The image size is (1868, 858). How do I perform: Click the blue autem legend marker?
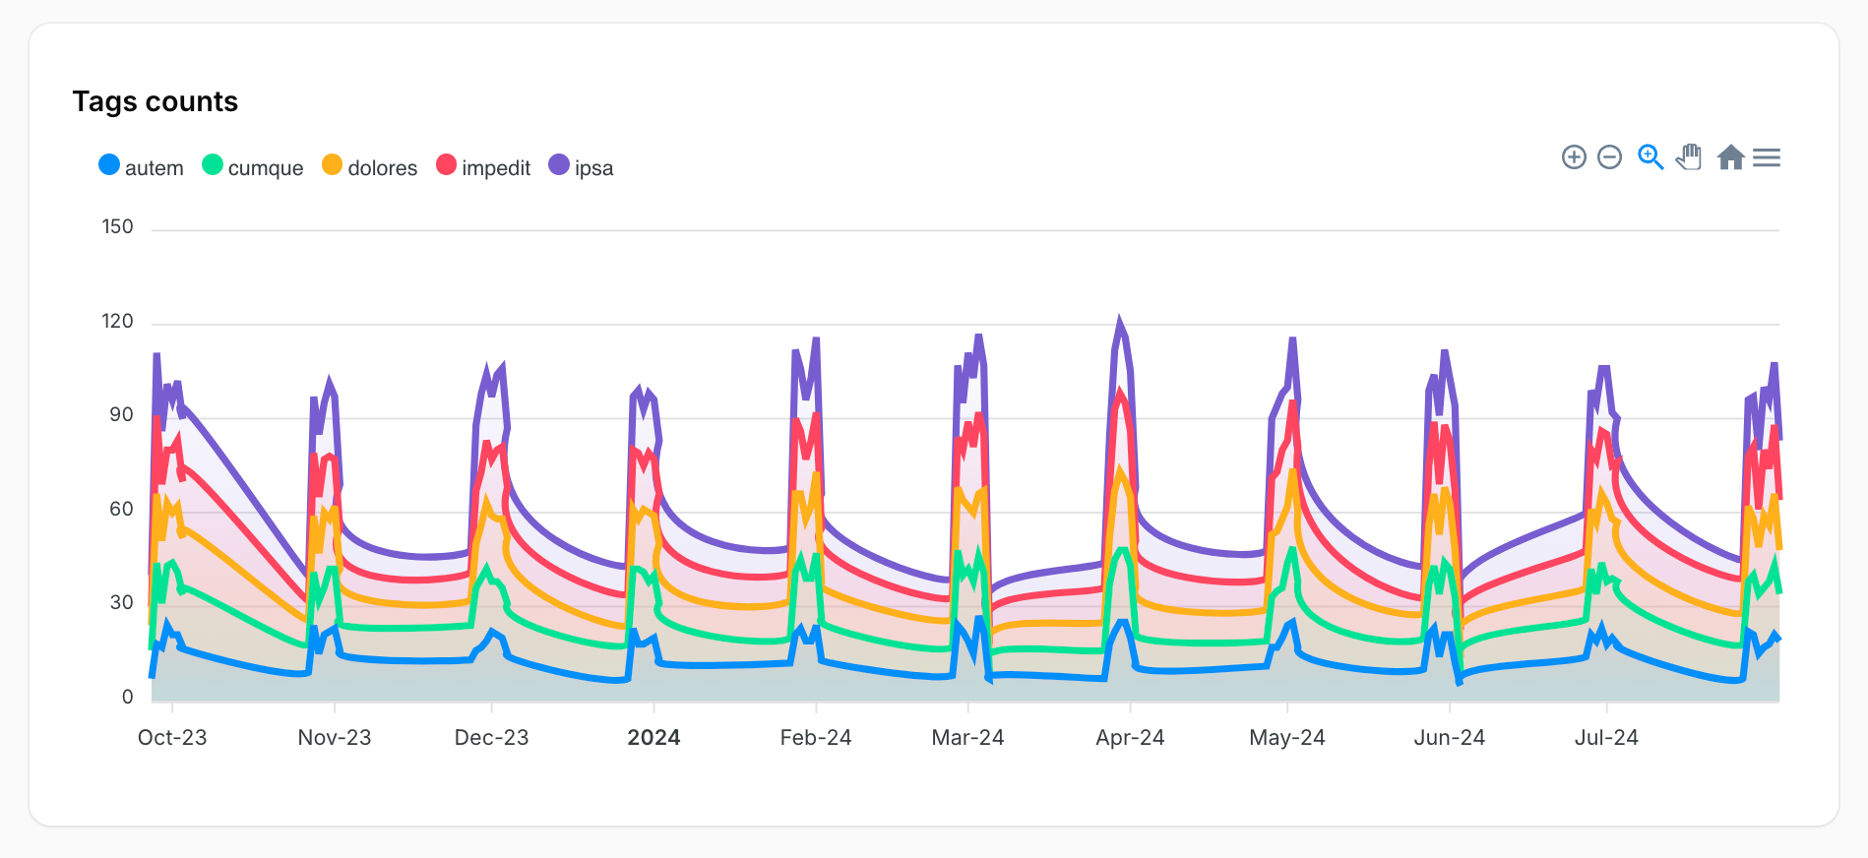109,165
